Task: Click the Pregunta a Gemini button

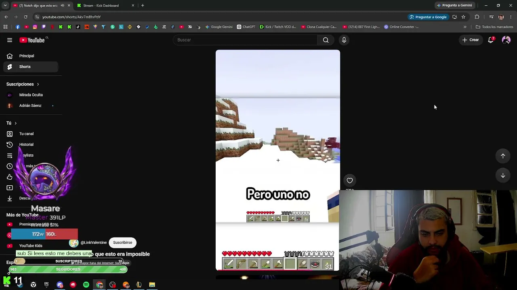Action: tap(454, 6)
